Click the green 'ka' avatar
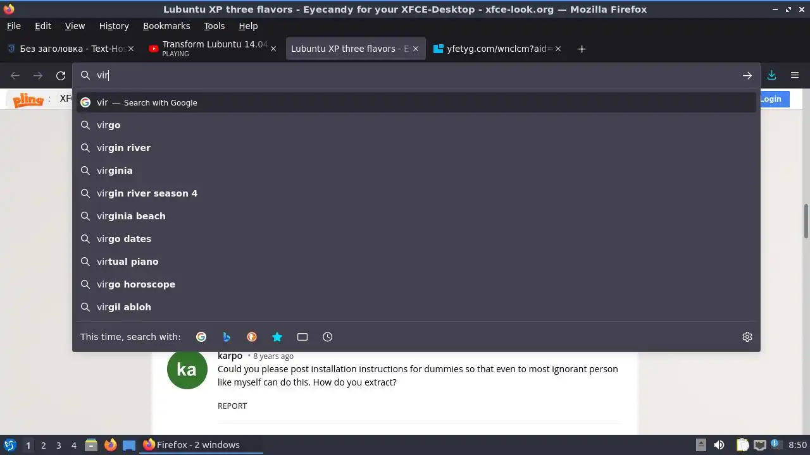The width and height of the screenshot is (810, 455). [187, 369]
